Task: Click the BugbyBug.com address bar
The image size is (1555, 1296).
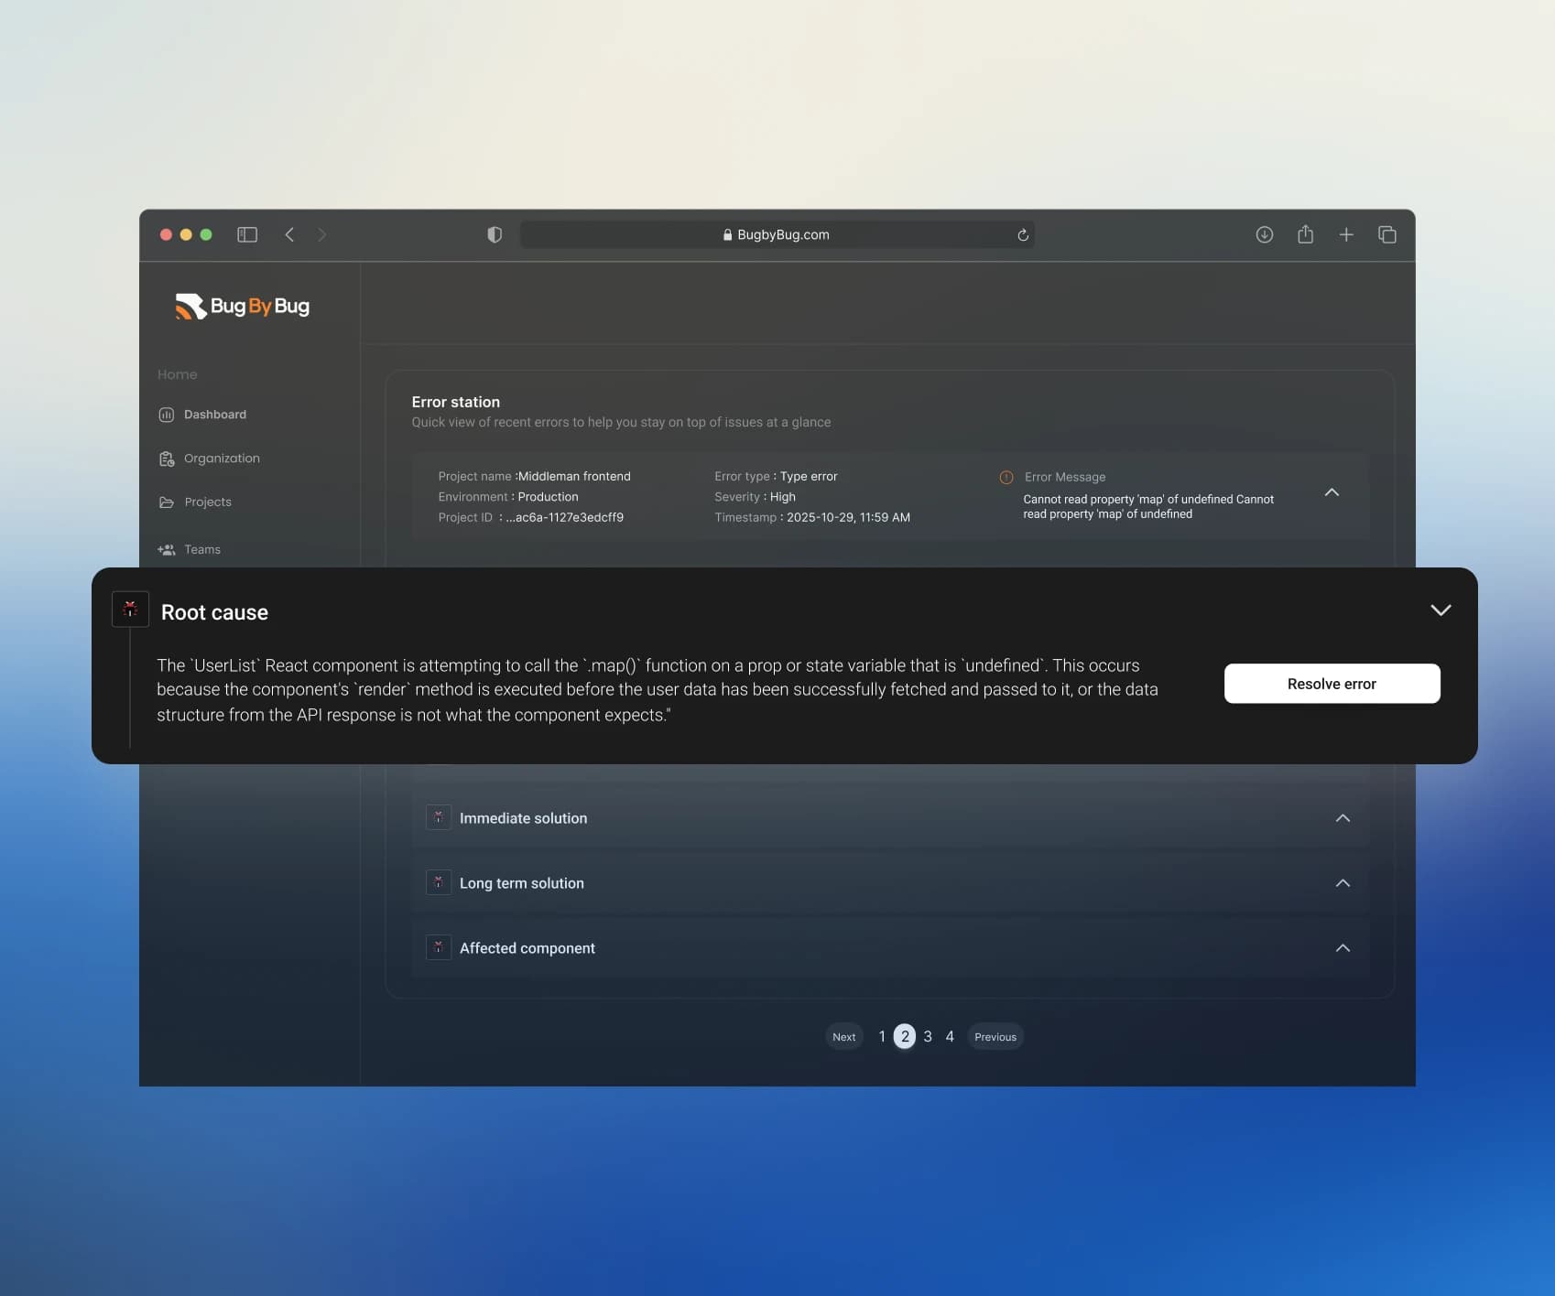Action: 777,235
